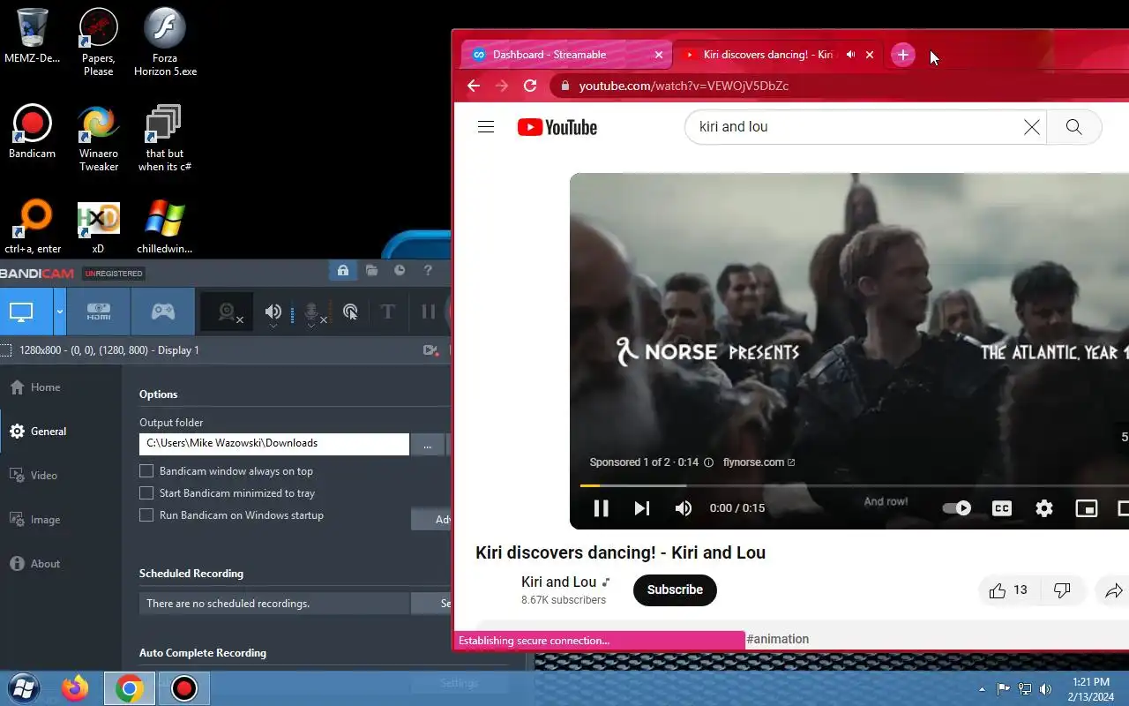The height and width of the screenshot is (706, 1129).
Task: Enable Run Bandicam on Windows startup
Action: (x=146, y=515)
